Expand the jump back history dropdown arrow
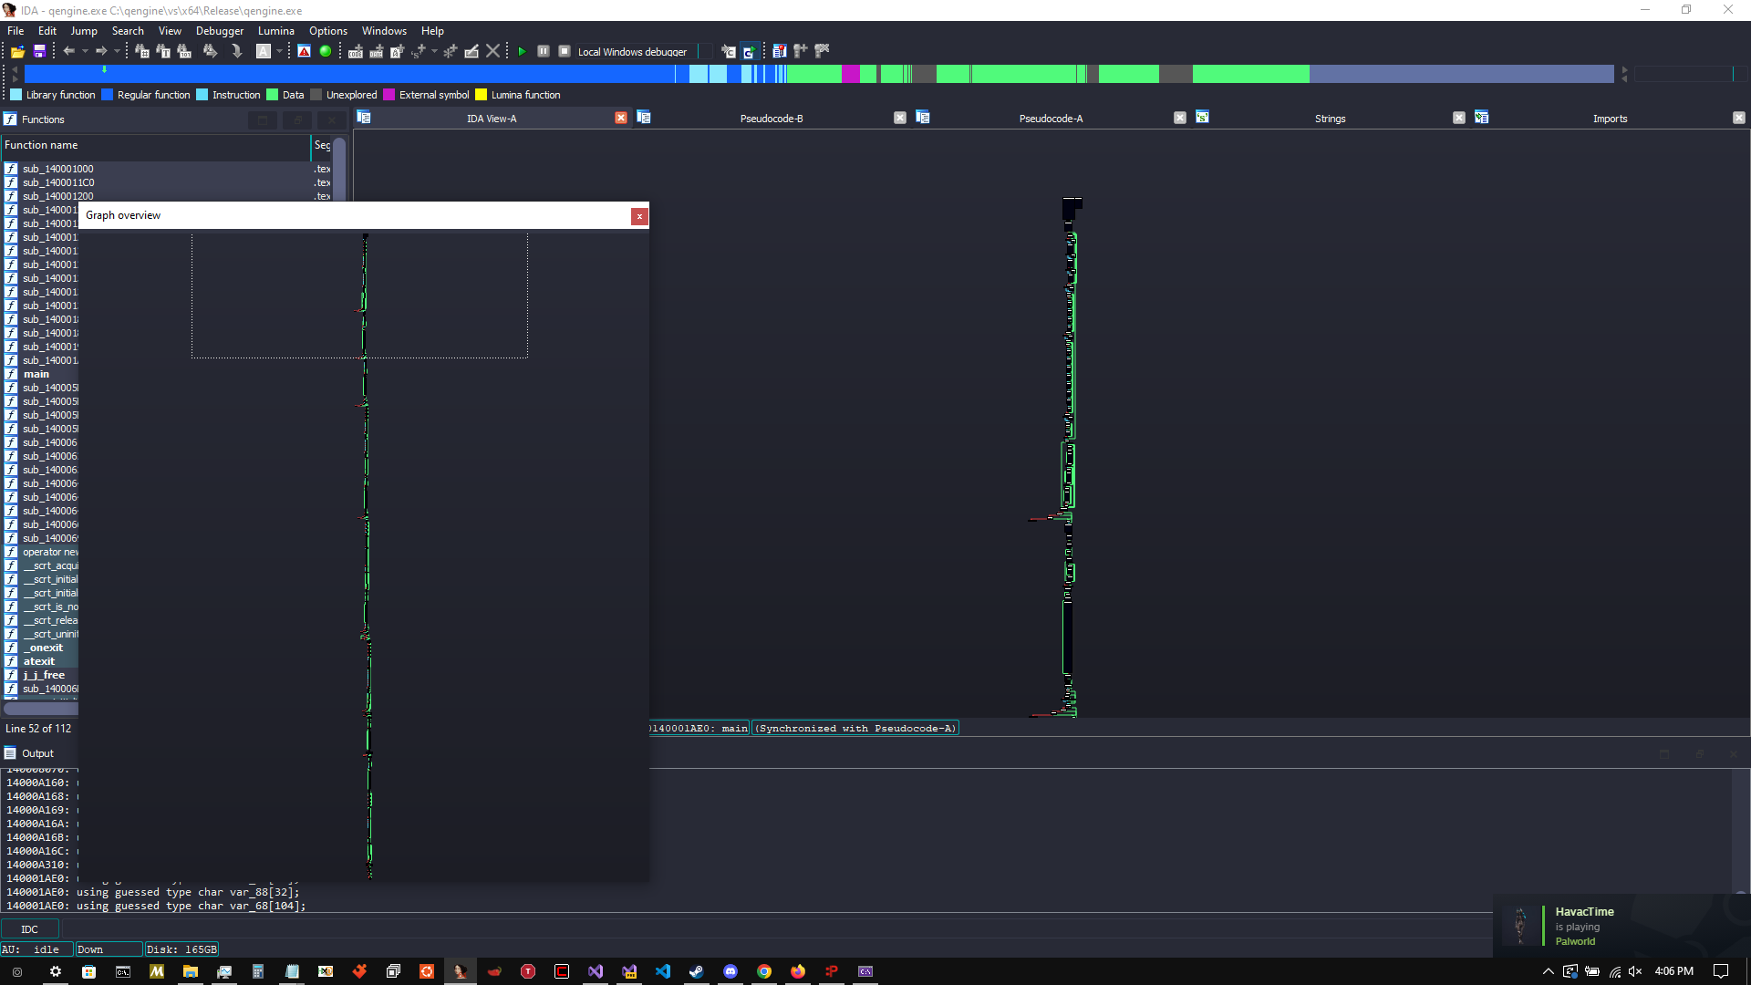 [x=85, y=52]
